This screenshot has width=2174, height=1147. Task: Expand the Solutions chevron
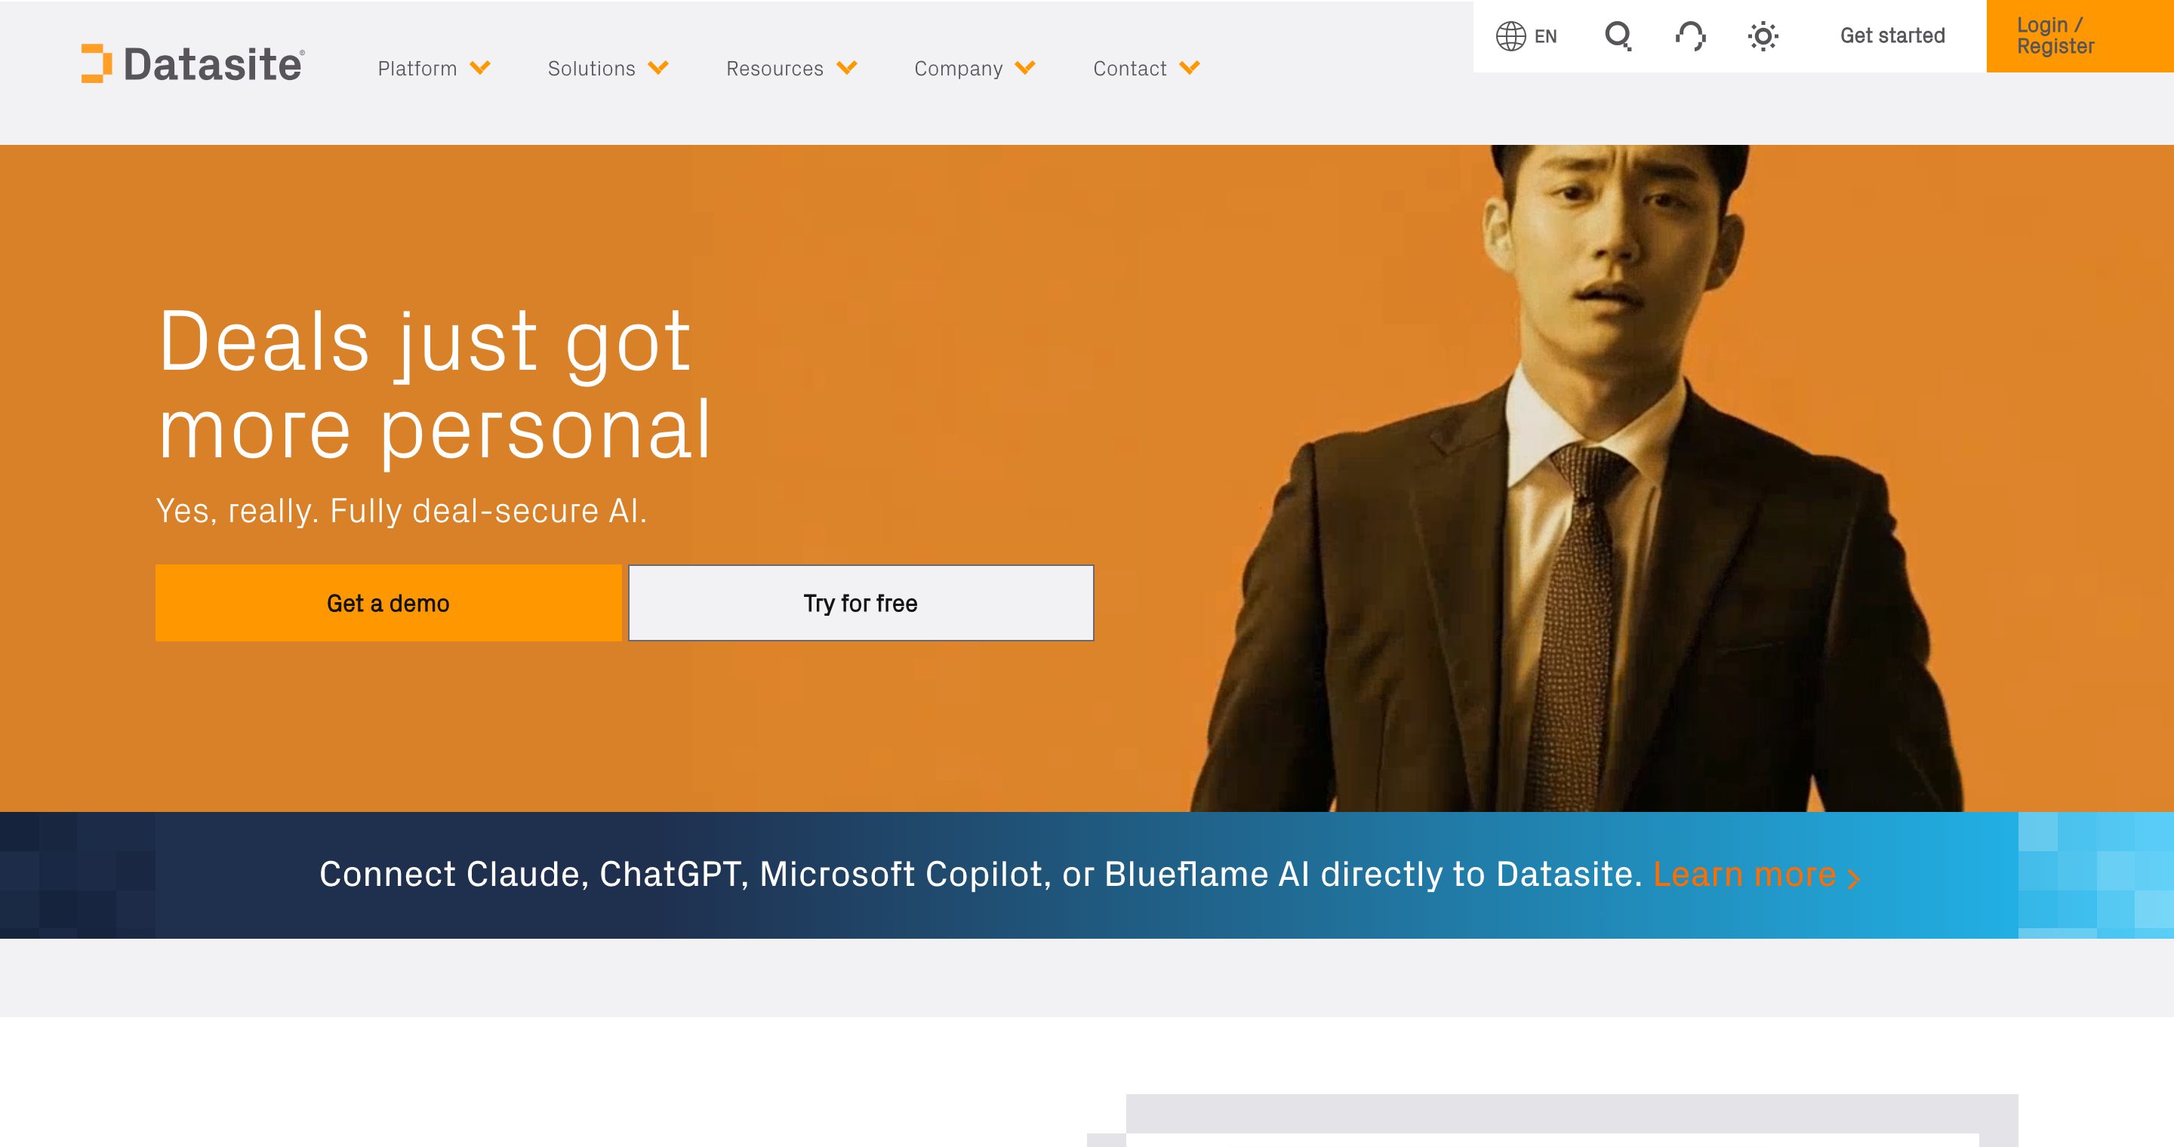pyautogui.click(x=658, y=69)
